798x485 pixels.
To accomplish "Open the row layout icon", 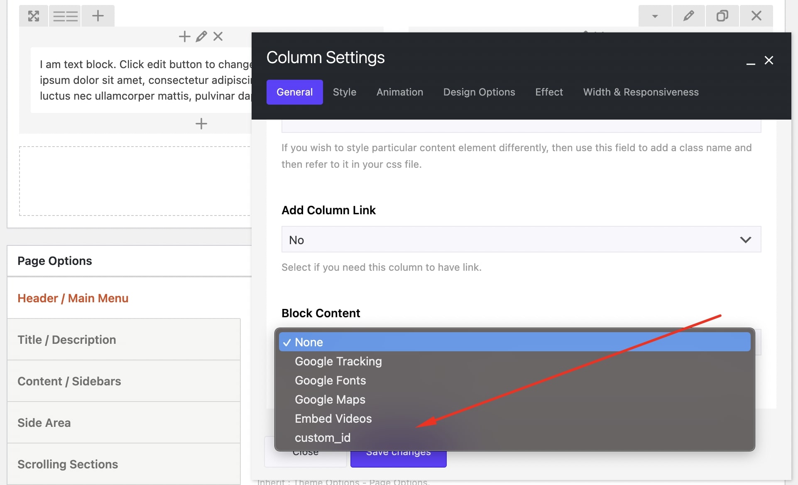I will click(65, 15).
